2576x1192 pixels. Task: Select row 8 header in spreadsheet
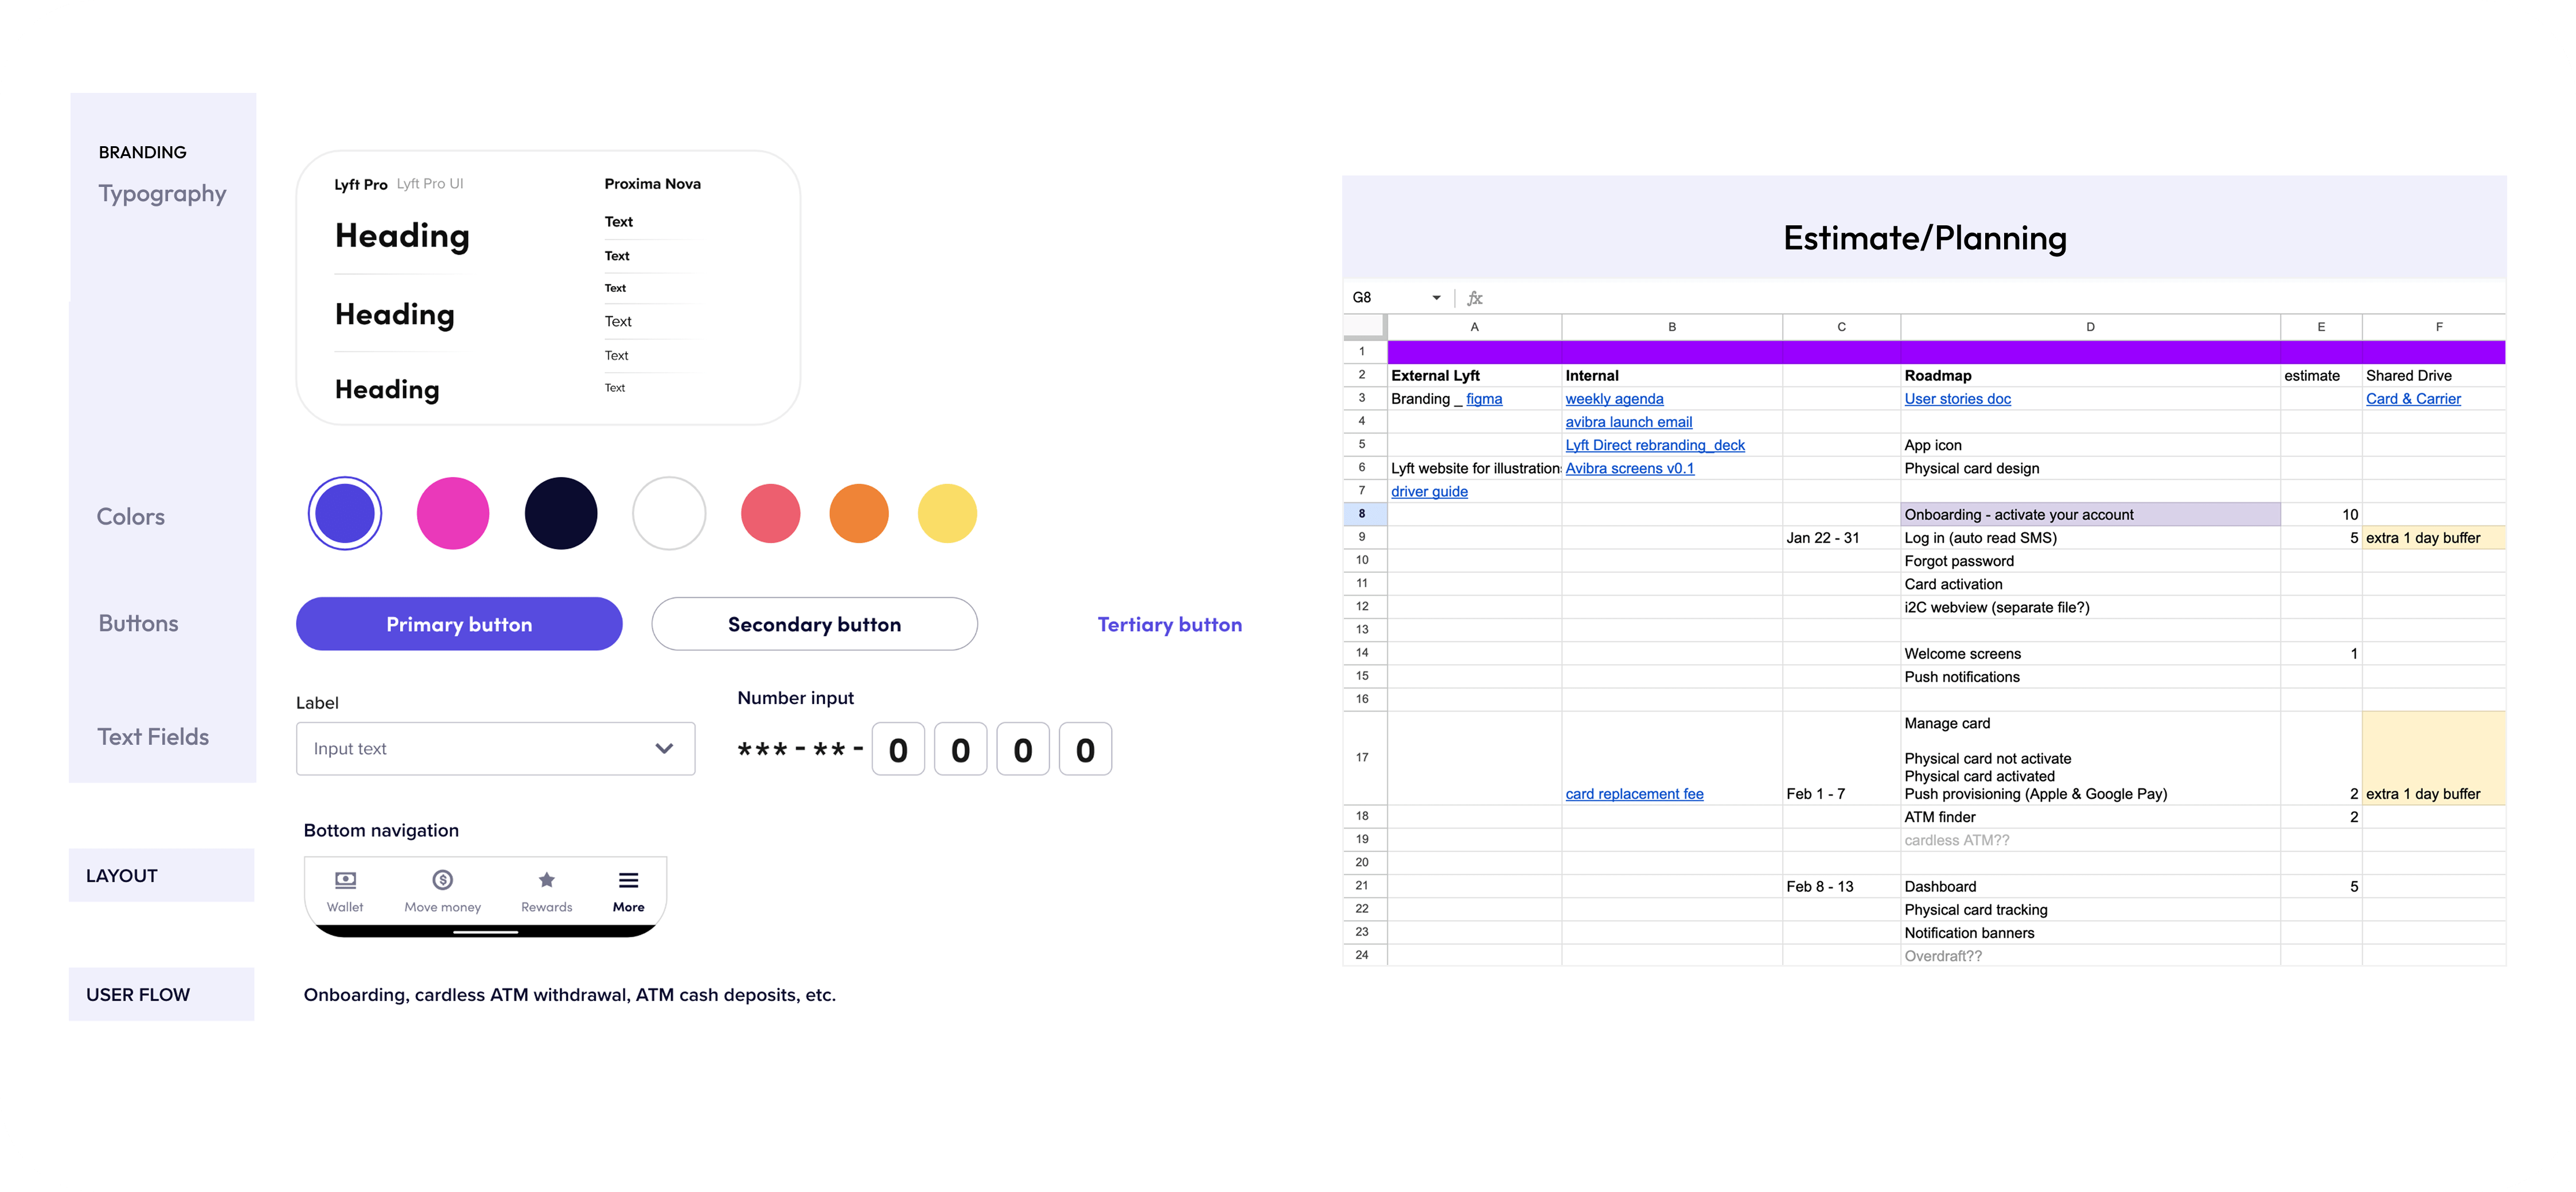tap(1362, 514)
